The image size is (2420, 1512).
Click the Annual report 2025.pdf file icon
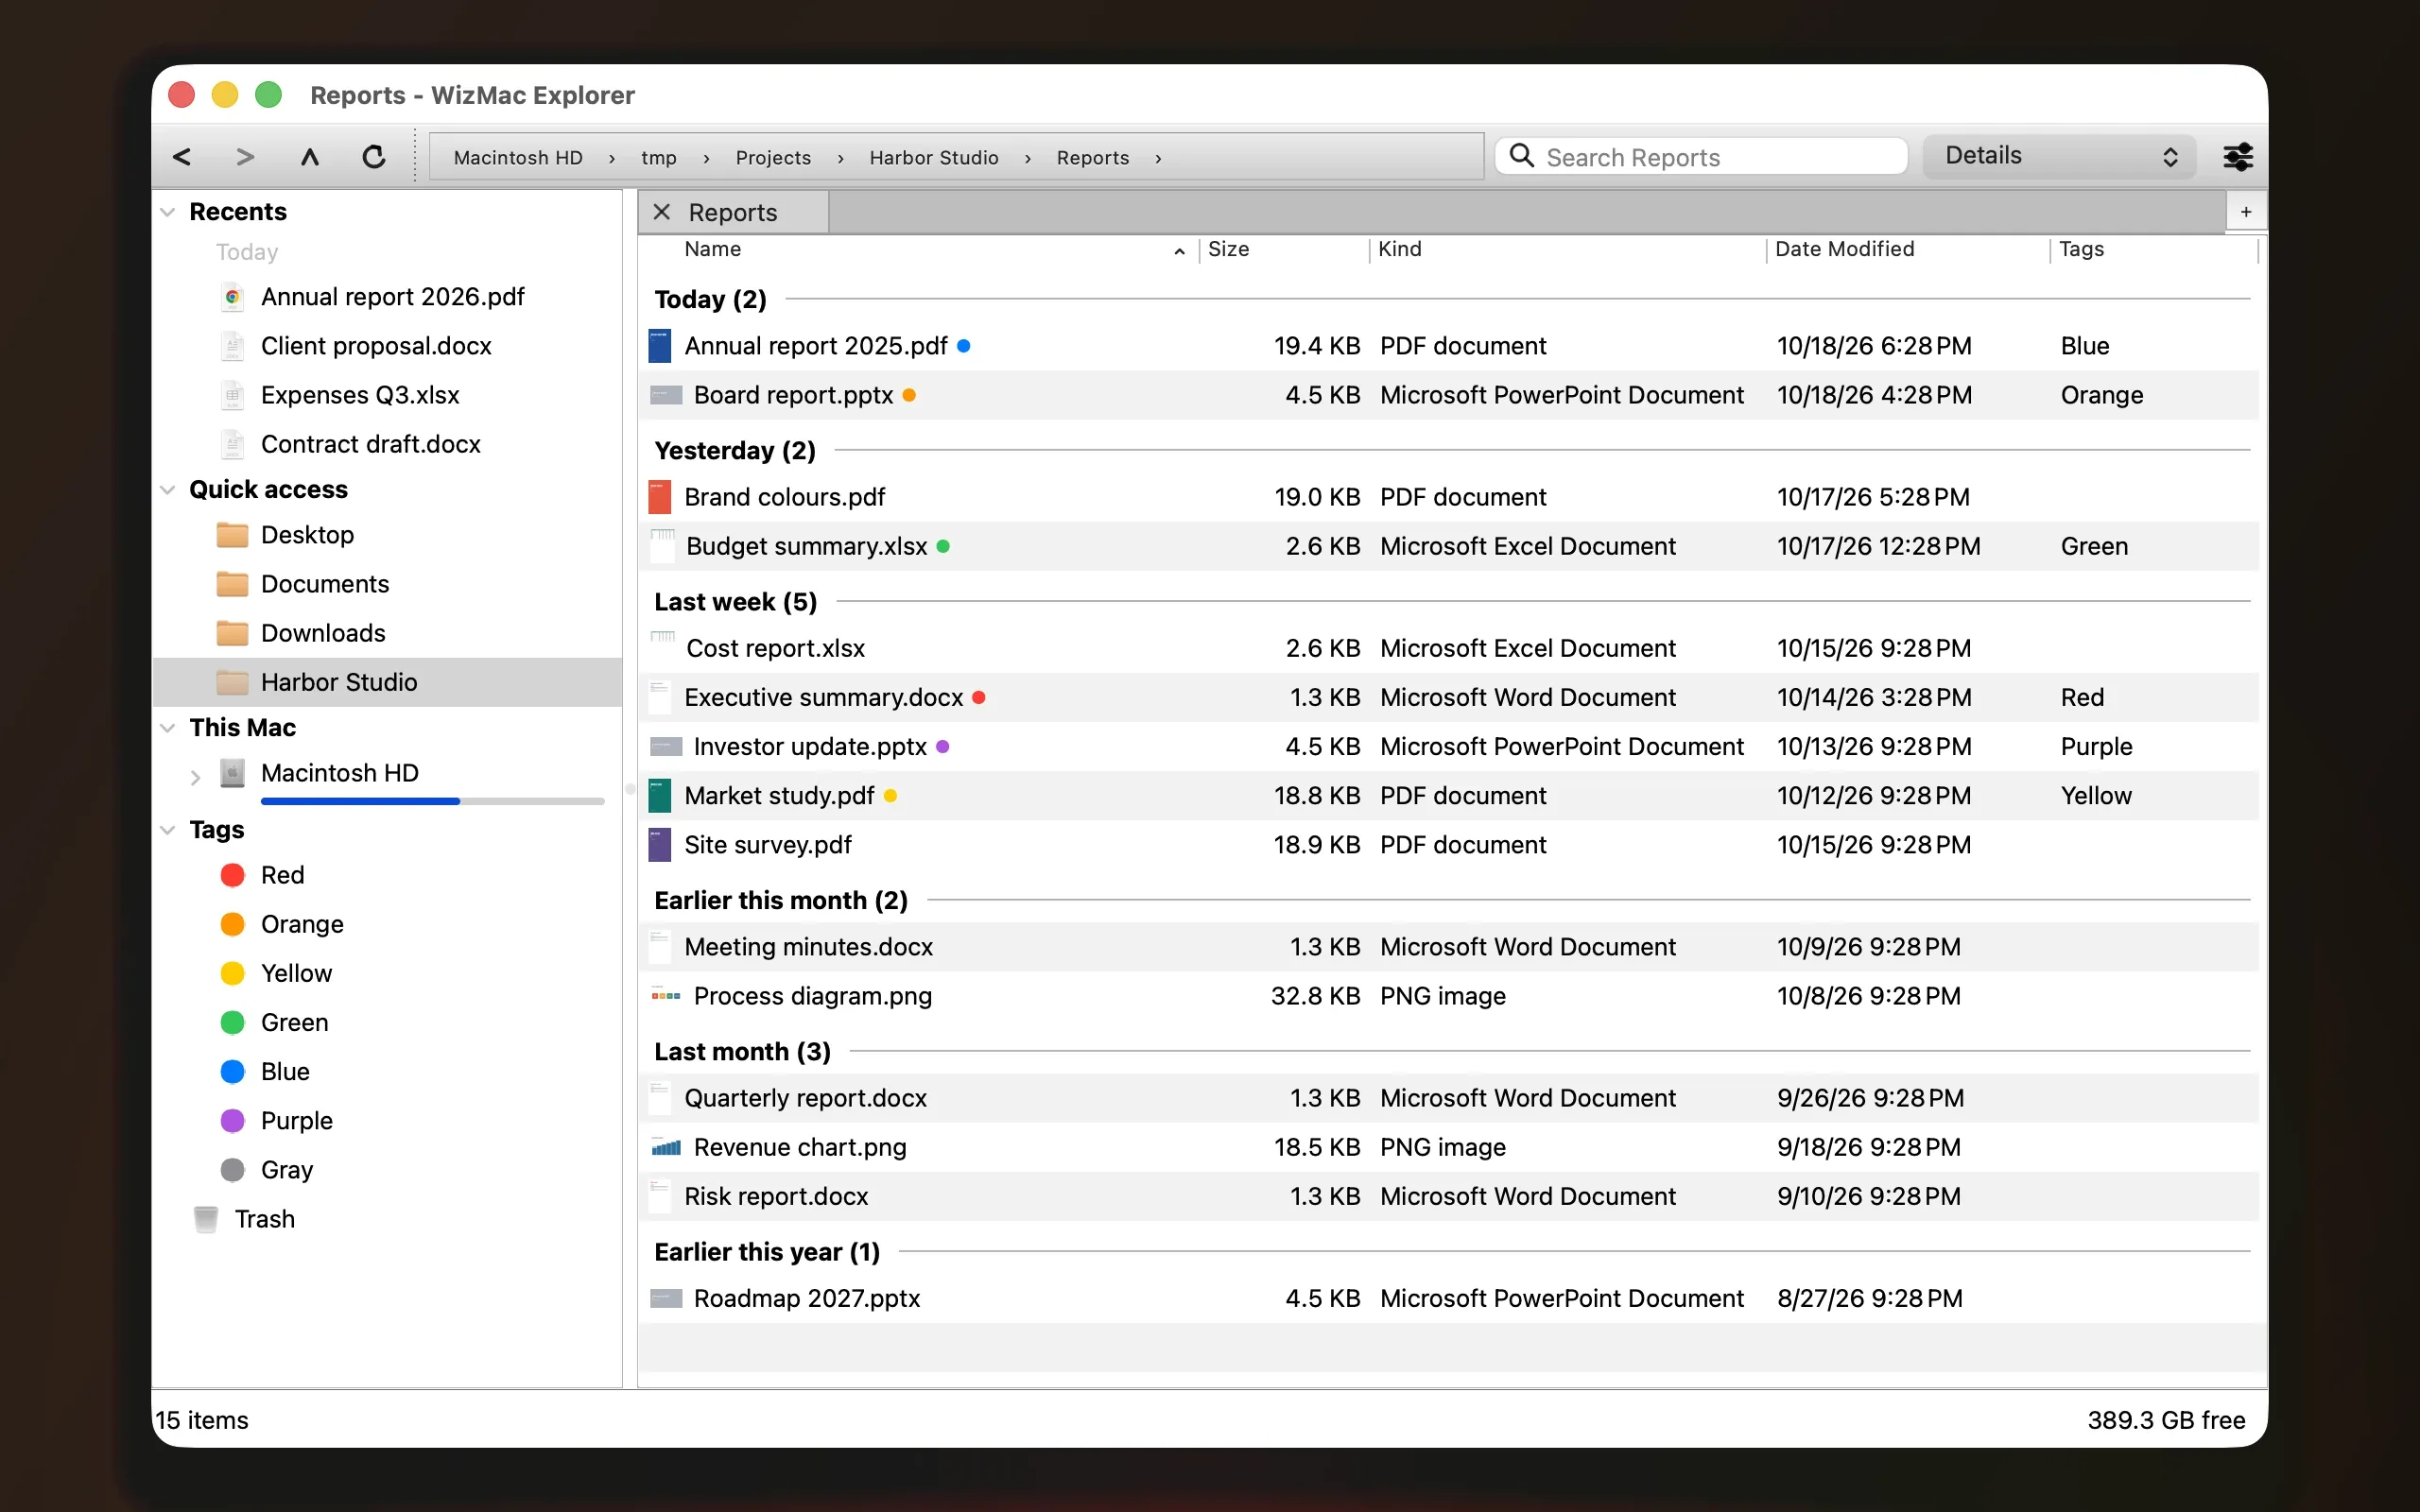pos(660,346)
